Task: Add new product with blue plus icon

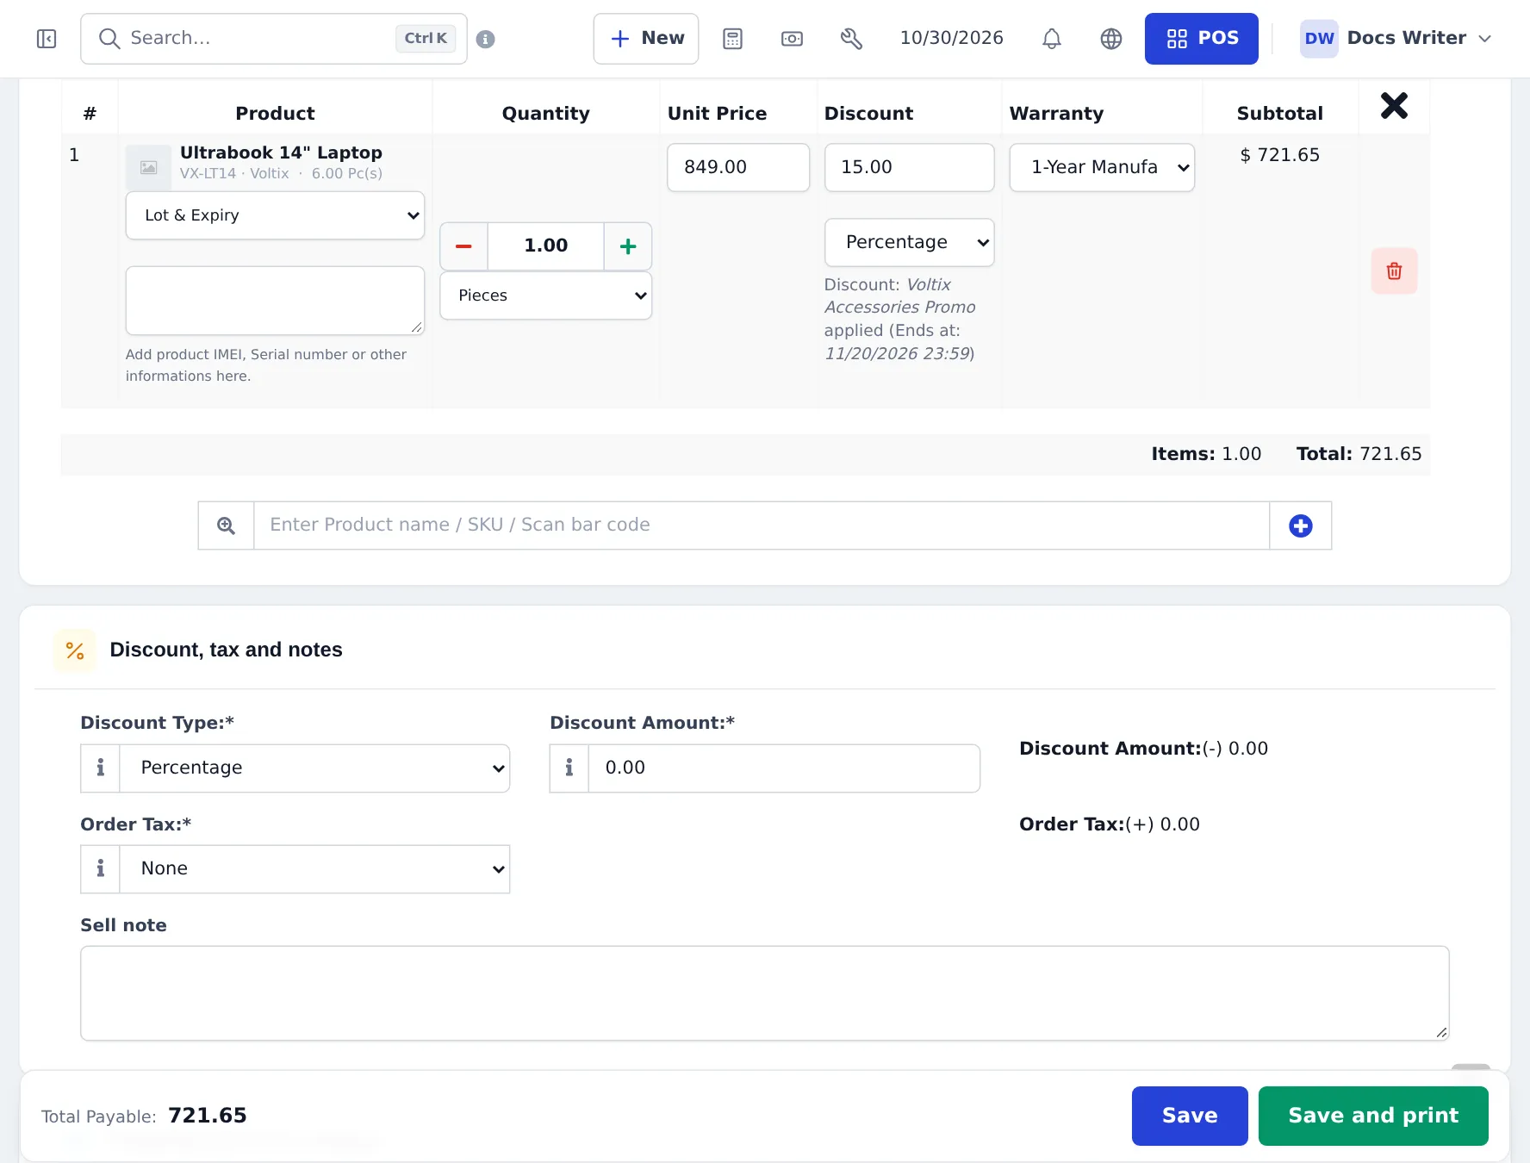Action: (1301, 526)
